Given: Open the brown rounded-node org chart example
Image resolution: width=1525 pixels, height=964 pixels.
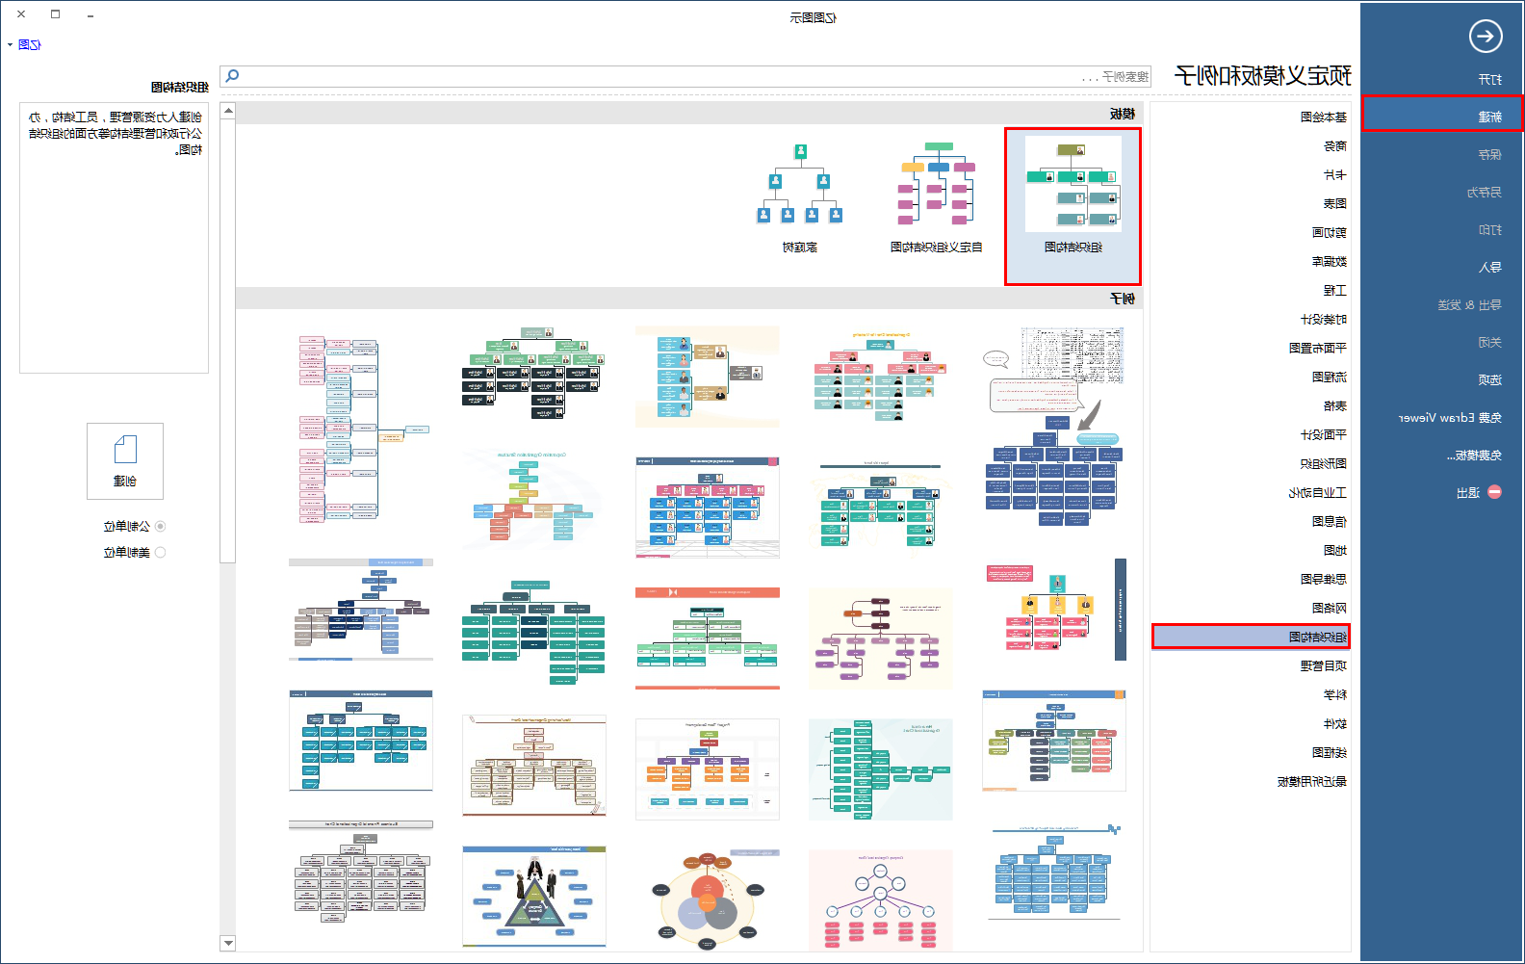Looking at the screenshot, I should 881,638.
